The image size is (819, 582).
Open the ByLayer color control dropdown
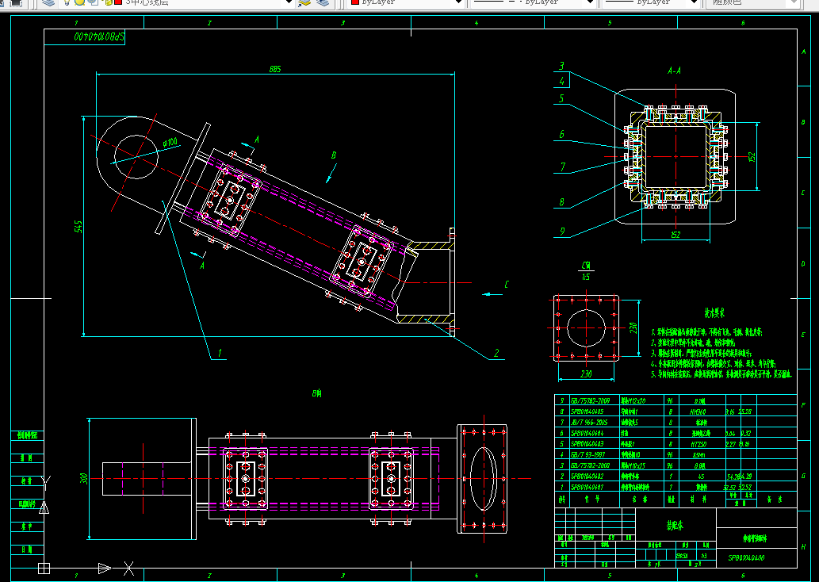tap(458, 2)
